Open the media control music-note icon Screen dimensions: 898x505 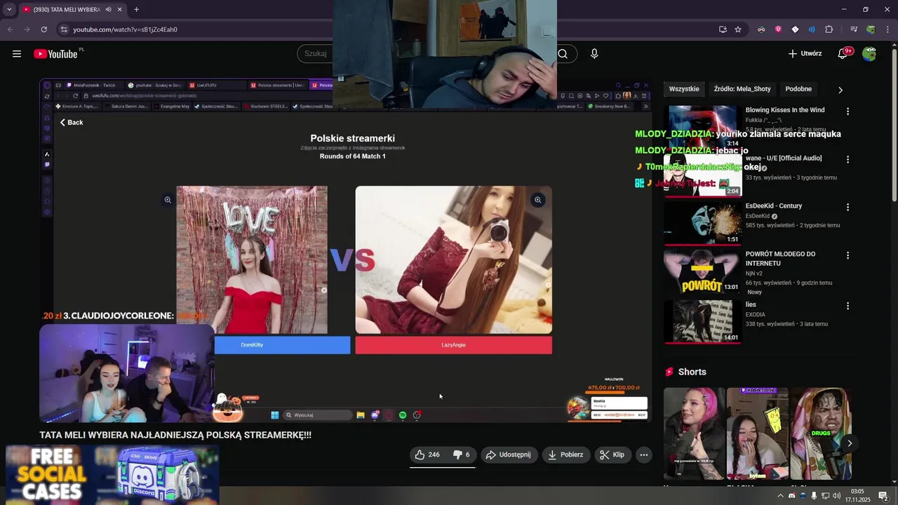pyautogui.click(x=853, y=29)
